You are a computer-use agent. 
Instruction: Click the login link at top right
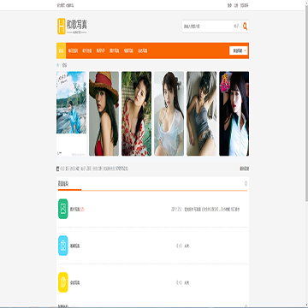(229, 5)
